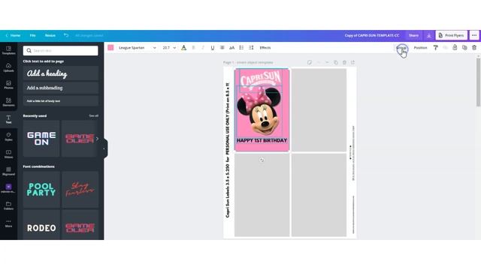Click the undo arrow in top bar
Screen dimensions: 481x270
[66, 35]
